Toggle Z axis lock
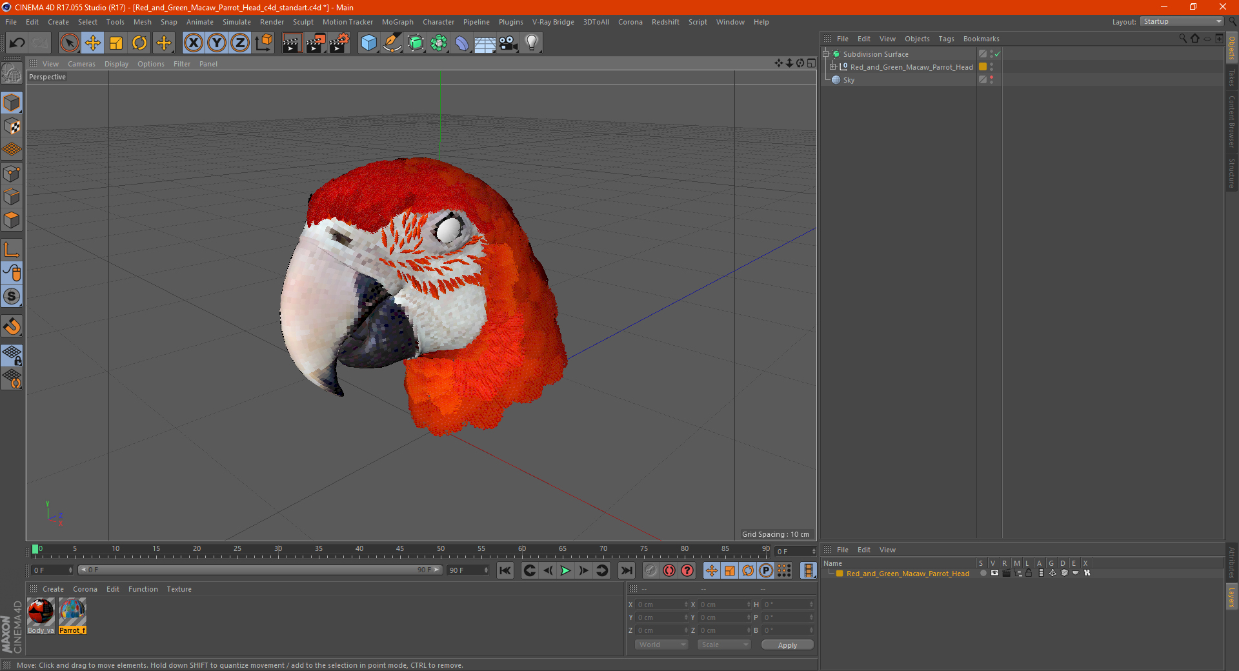The height and width of the screenshot is (671, 1239). click(x=240, y=43)
